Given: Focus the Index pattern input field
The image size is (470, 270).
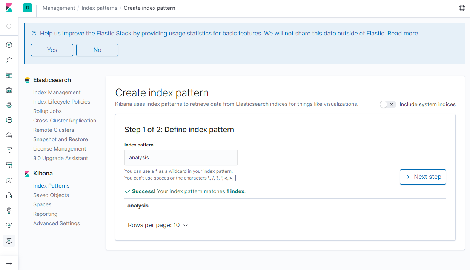Looking at the screenshot, I should pyautogui.click(x=181, y=157).
